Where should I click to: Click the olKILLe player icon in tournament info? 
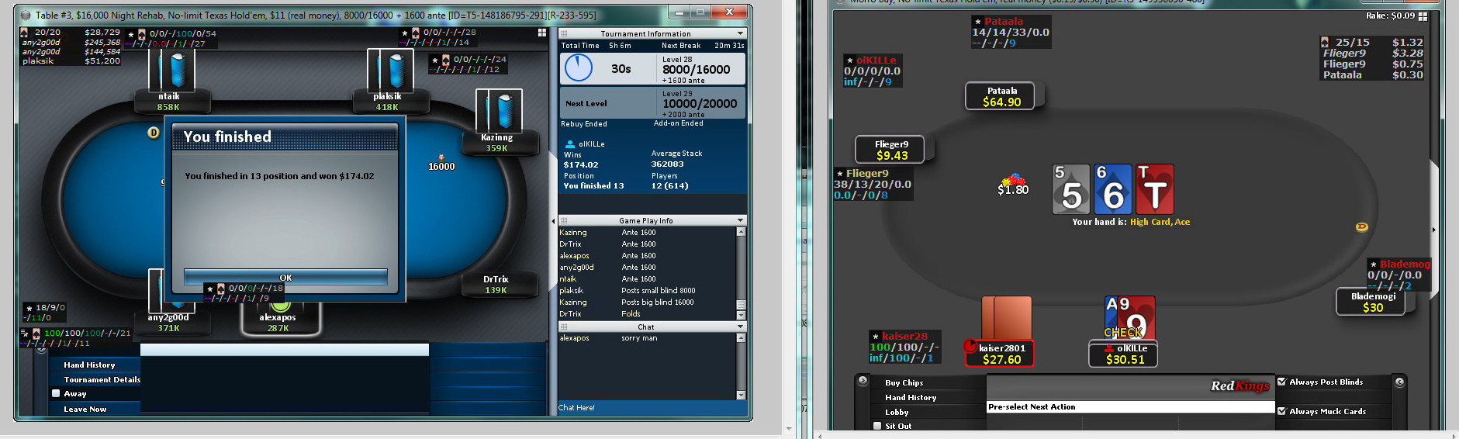(x=569, y=144)
